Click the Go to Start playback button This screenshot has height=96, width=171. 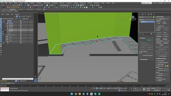(131, 88)
